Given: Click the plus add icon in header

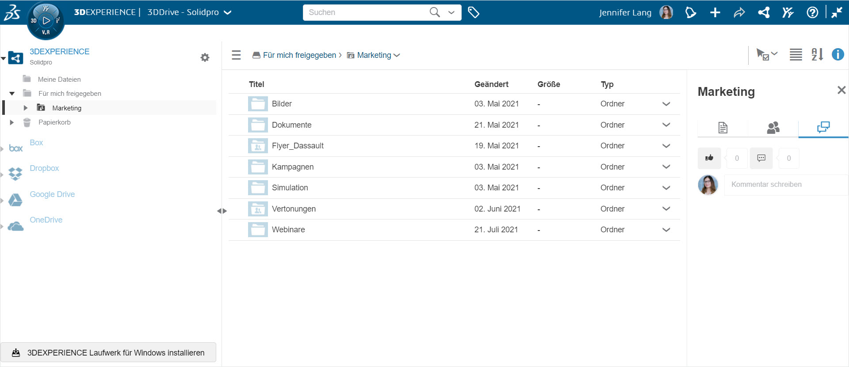Looking at the screenshot, I should 715,12.
